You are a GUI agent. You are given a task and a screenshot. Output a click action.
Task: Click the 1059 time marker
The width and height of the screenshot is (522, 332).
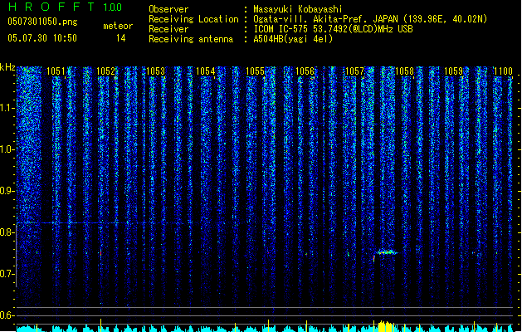tap(454, 71)
